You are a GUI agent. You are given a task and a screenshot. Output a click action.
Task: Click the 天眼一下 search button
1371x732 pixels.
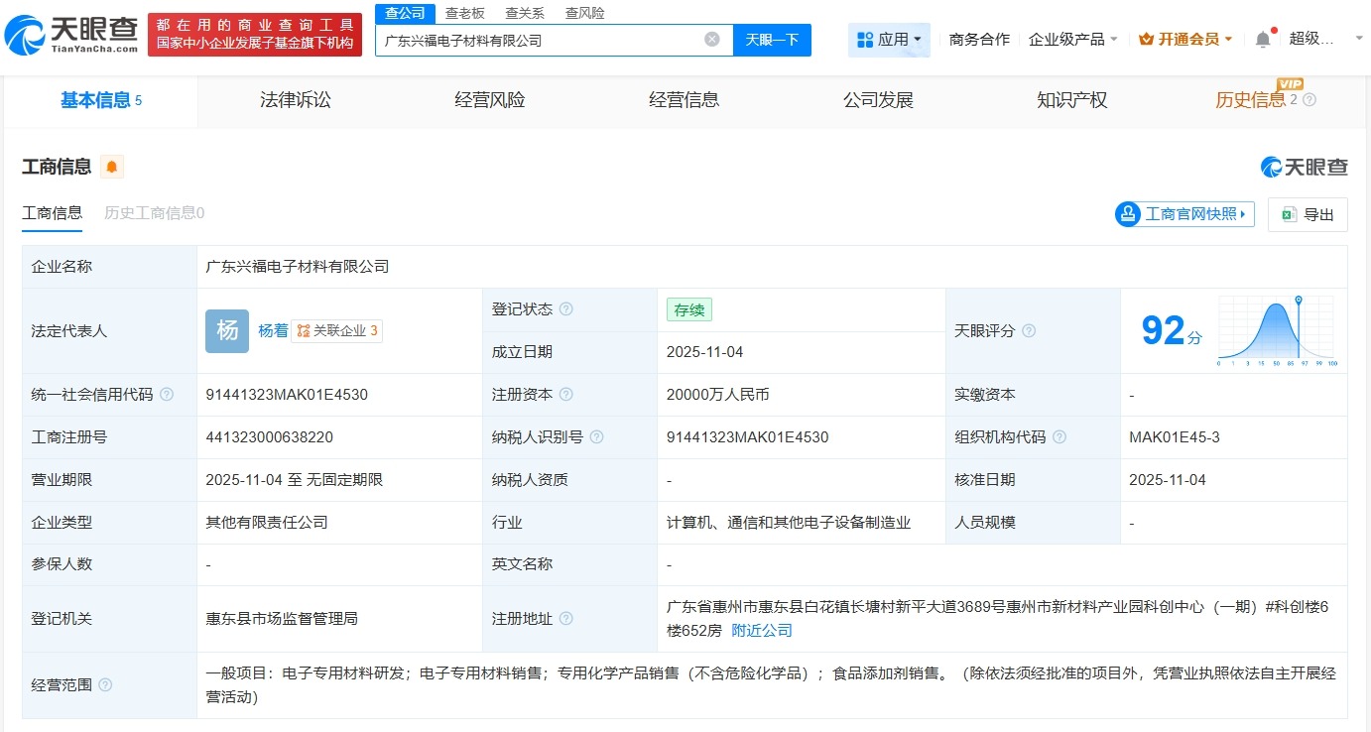[770, 39]
